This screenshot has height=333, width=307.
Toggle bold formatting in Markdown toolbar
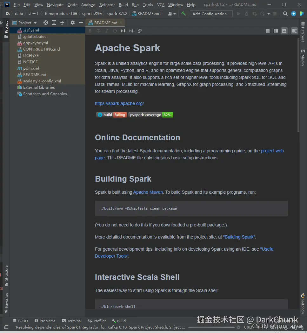[90, 31]
